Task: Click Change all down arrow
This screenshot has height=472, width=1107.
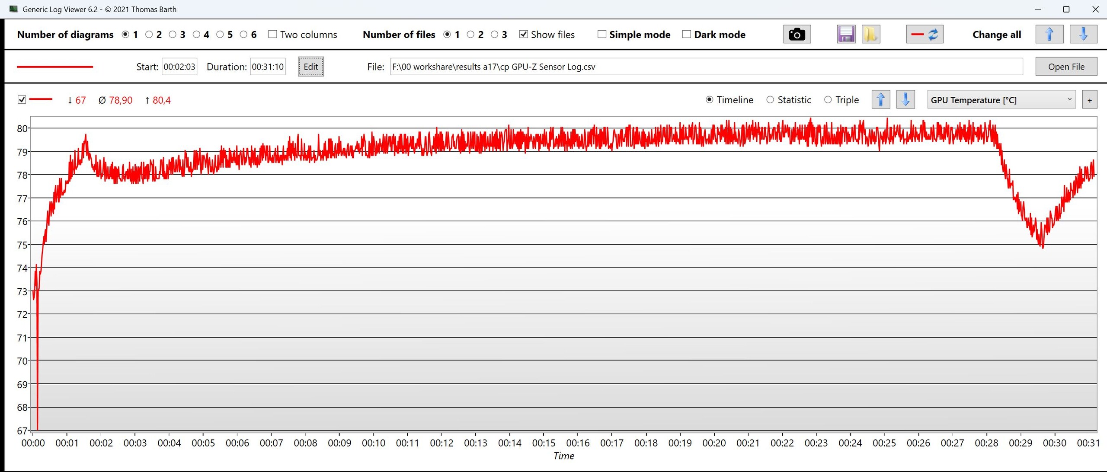Action: pyautogui.click(x=1083, y=34)
